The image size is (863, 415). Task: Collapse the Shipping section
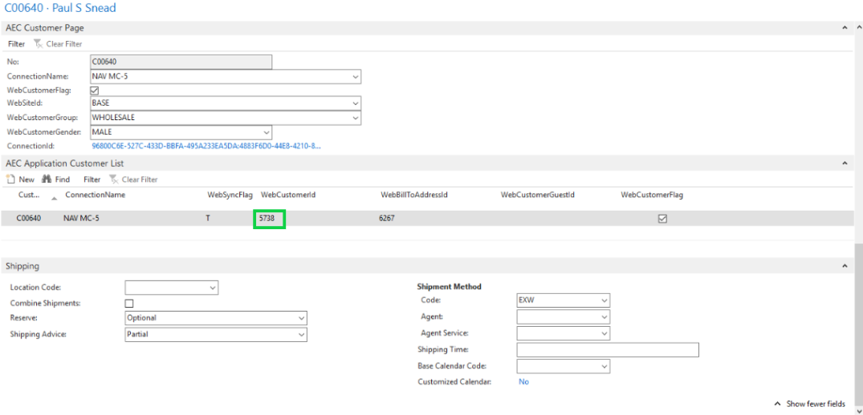[845, 266]
